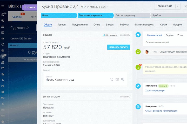Click the ПРИНЯТЬ ОПЛАТУ button
187x124 pixels.
coord(118,47)
